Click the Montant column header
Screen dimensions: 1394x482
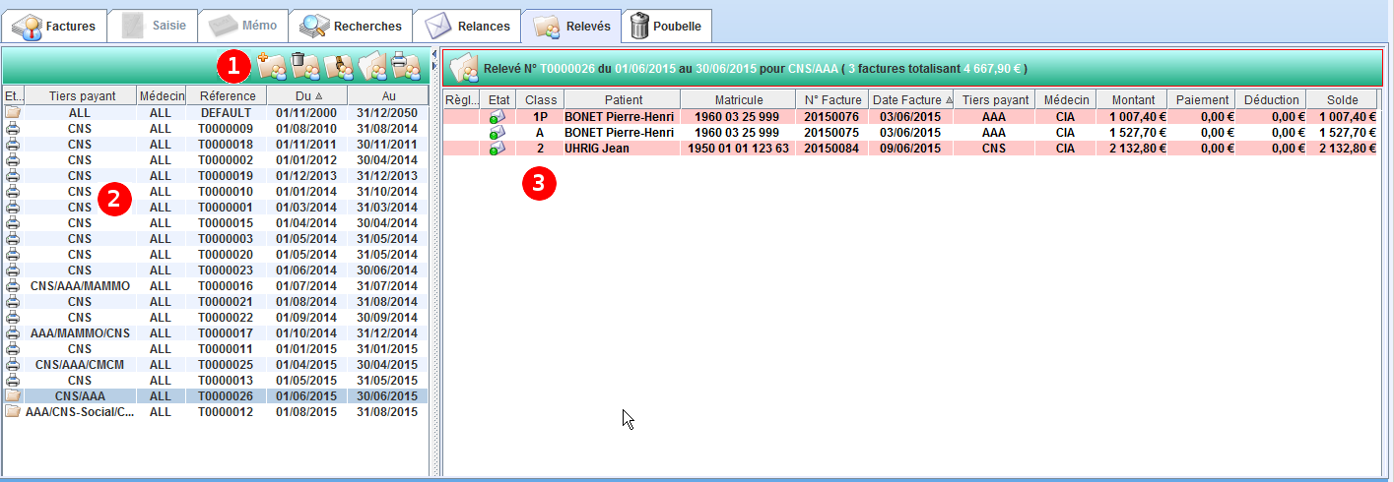(1132, 99)
